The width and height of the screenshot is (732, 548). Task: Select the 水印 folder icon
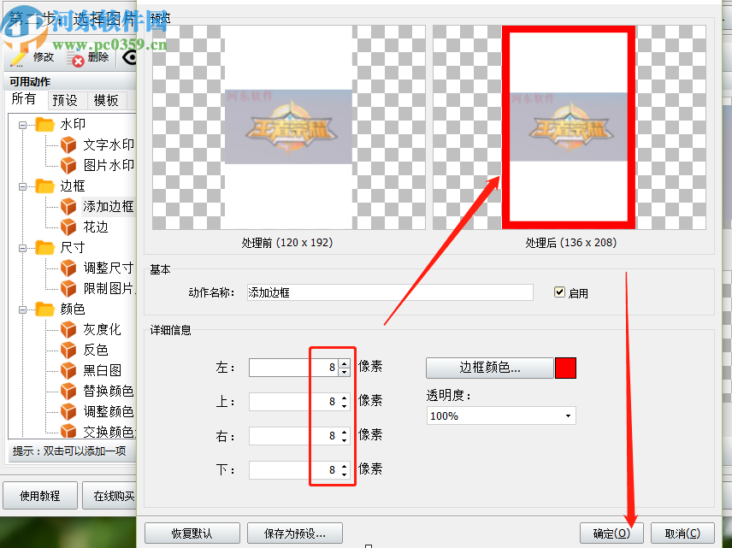44,124
